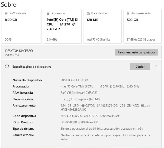Click the 8,00 GB RAM value in card
The image size is (164, 148).
click(x=11, y=20)
